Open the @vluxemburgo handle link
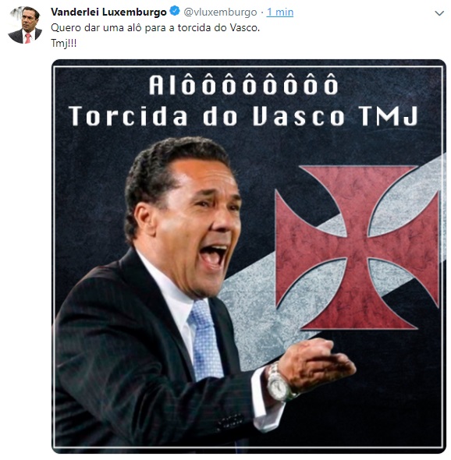Viewport: 451px width, 460px height. pos(220,12)
